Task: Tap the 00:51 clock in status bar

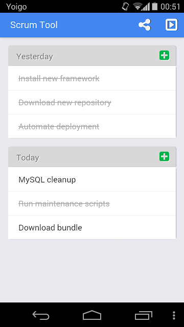Action: click(x=170, y=7)
